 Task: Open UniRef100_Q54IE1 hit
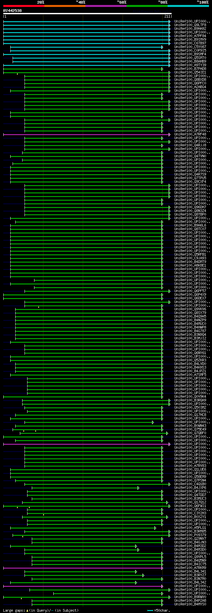coord(190,73)
